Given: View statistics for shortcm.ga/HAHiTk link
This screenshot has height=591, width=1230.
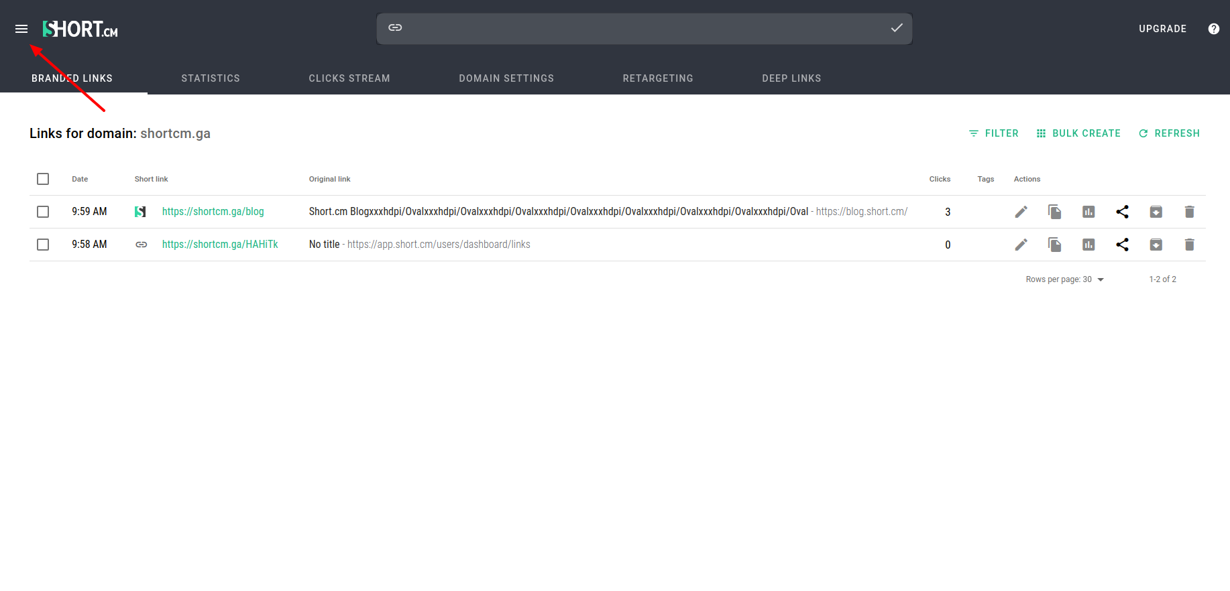Looking at the screenshot, I should [x=1088, y=245].
